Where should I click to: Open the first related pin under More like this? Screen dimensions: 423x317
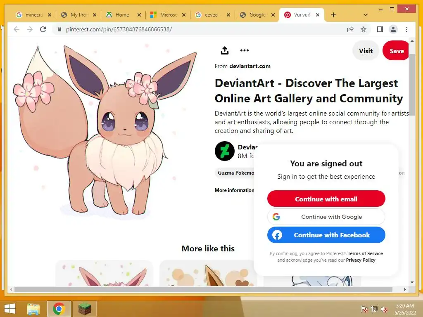[104, 273]
